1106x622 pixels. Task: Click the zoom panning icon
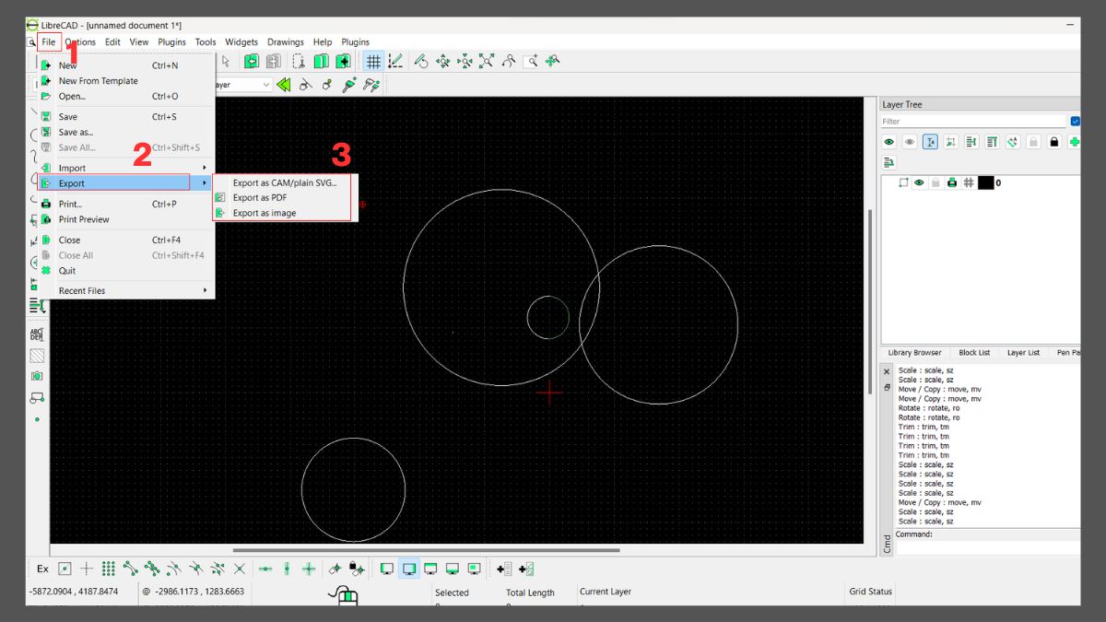(553, 61)
